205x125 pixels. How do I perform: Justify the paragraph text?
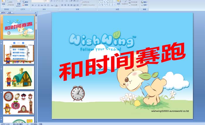click(x=71, y=5)
